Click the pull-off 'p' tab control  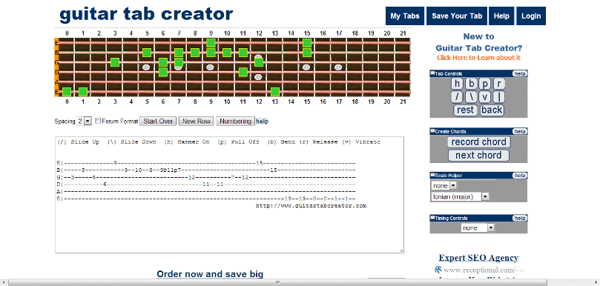point(485,84)
